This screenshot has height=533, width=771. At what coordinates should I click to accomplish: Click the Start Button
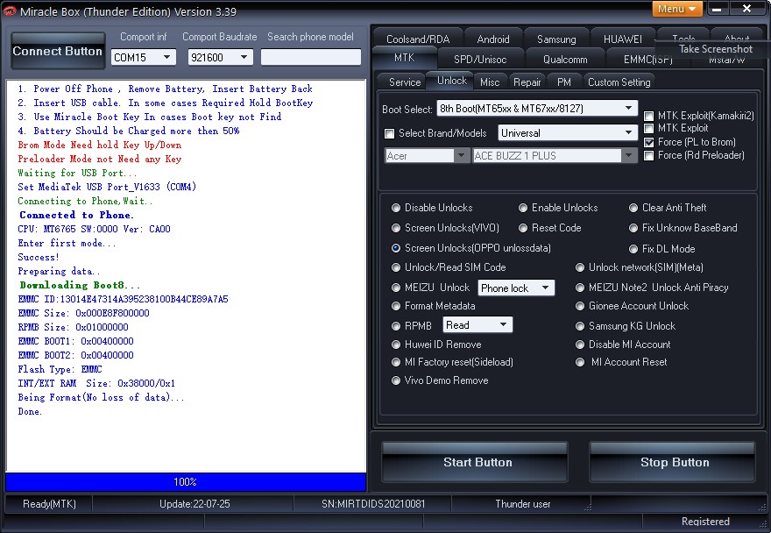[475, 462]
